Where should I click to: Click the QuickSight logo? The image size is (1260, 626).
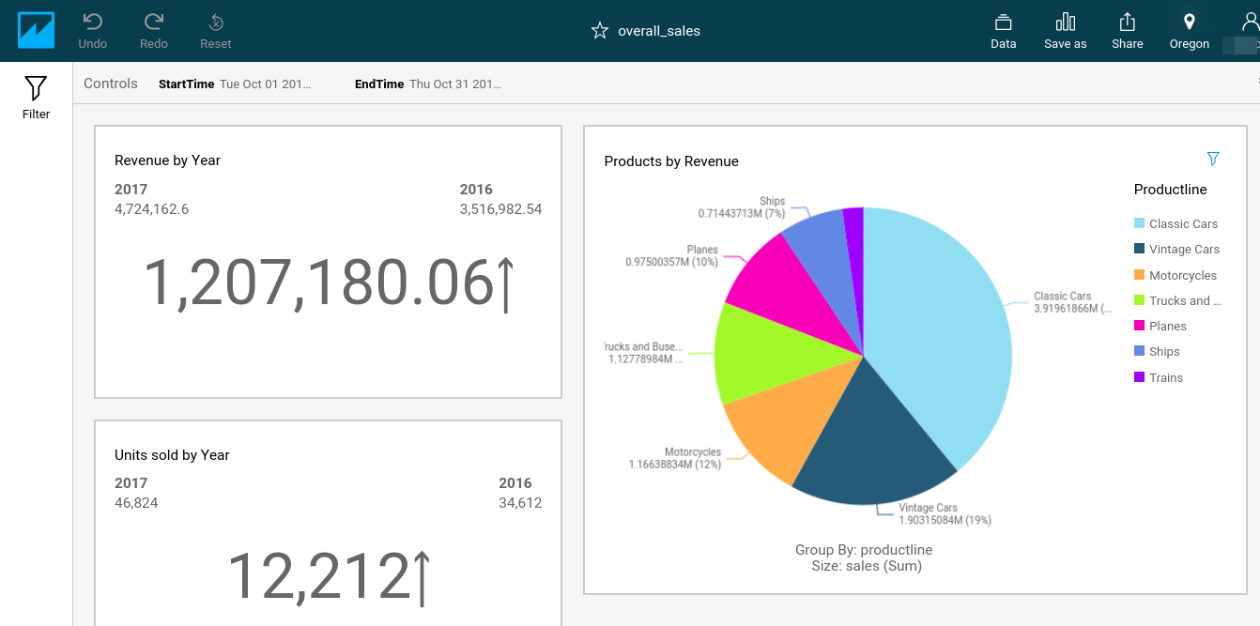click(36, 29)
